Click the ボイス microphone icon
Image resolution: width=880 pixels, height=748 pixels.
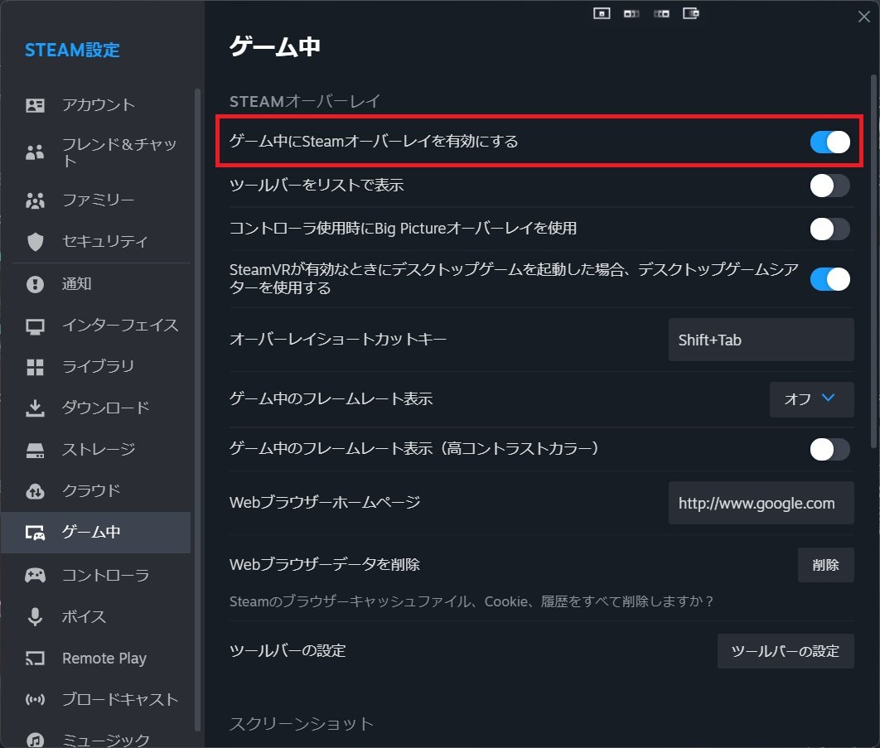point(35,616)
